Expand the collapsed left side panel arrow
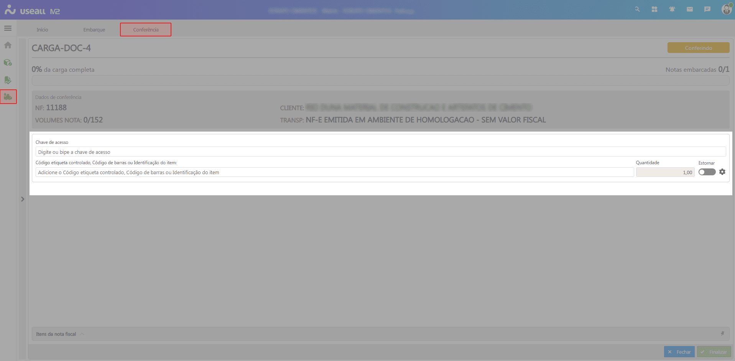This screenshot has height=361, width=735. point(23,199)
